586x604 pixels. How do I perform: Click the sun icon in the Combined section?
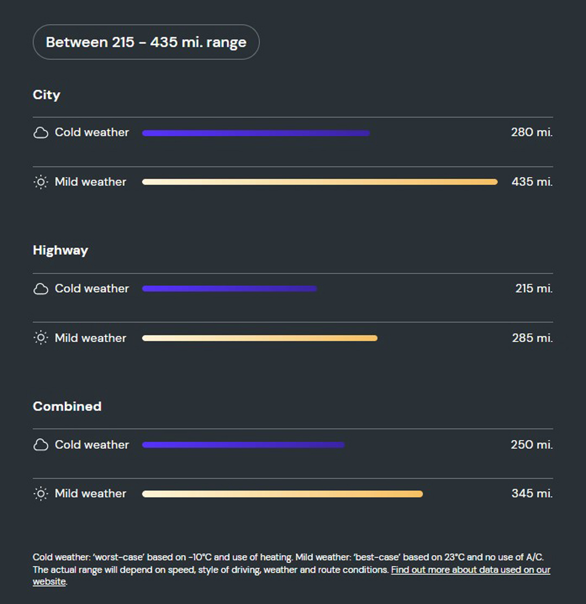41,494
